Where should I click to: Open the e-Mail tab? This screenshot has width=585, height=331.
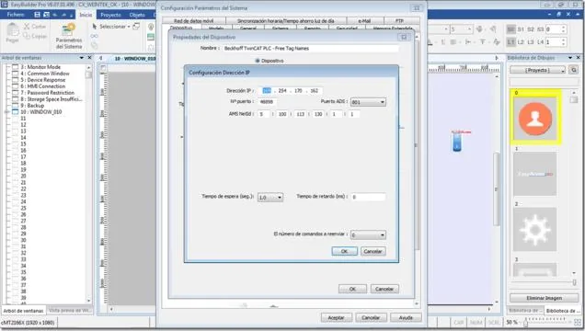coord(364,21)
